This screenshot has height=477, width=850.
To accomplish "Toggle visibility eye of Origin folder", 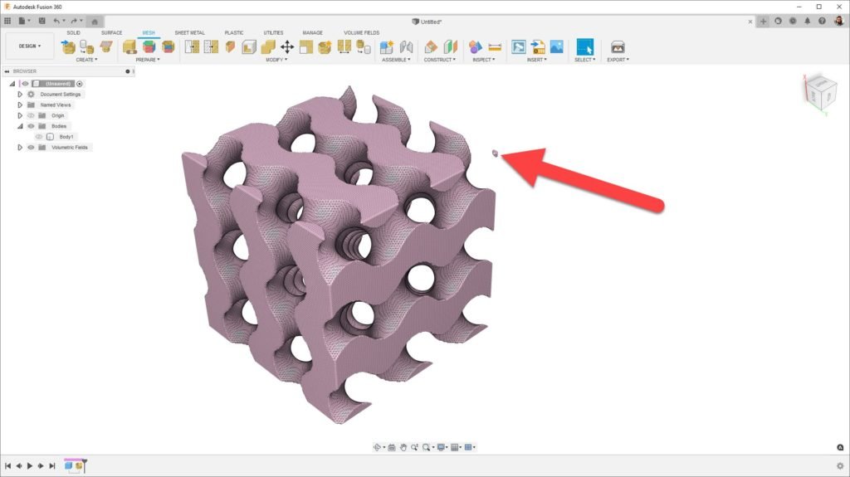I will (31, 115).
